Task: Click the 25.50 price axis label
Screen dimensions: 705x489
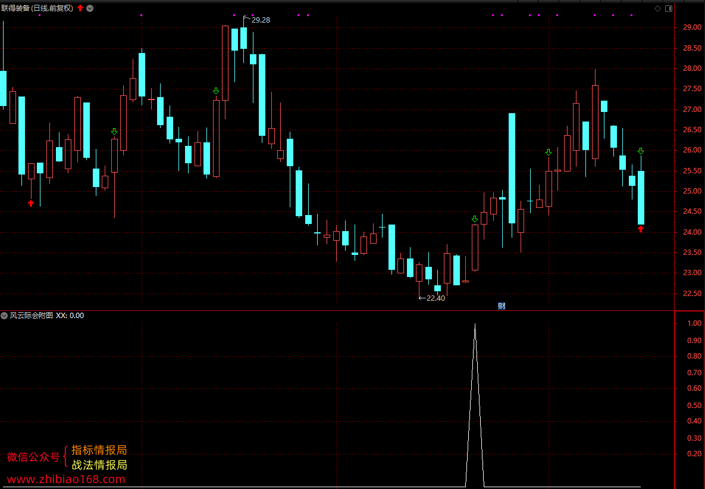Action: point(692,171)
